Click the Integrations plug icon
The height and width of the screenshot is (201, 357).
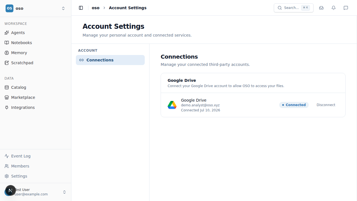pyautogui.click(x=7, y=107)
